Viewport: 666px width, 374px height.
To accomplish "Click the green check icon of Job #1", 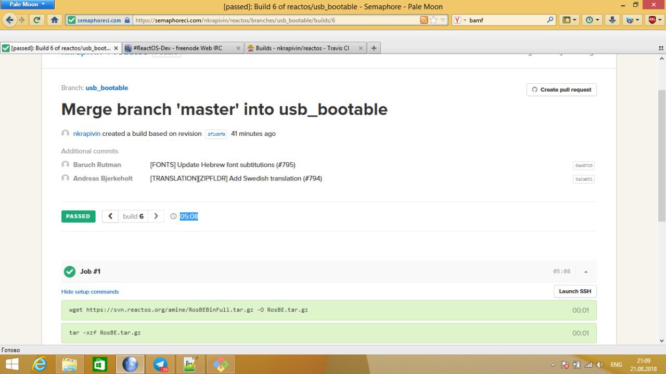I will click(70, 272).
